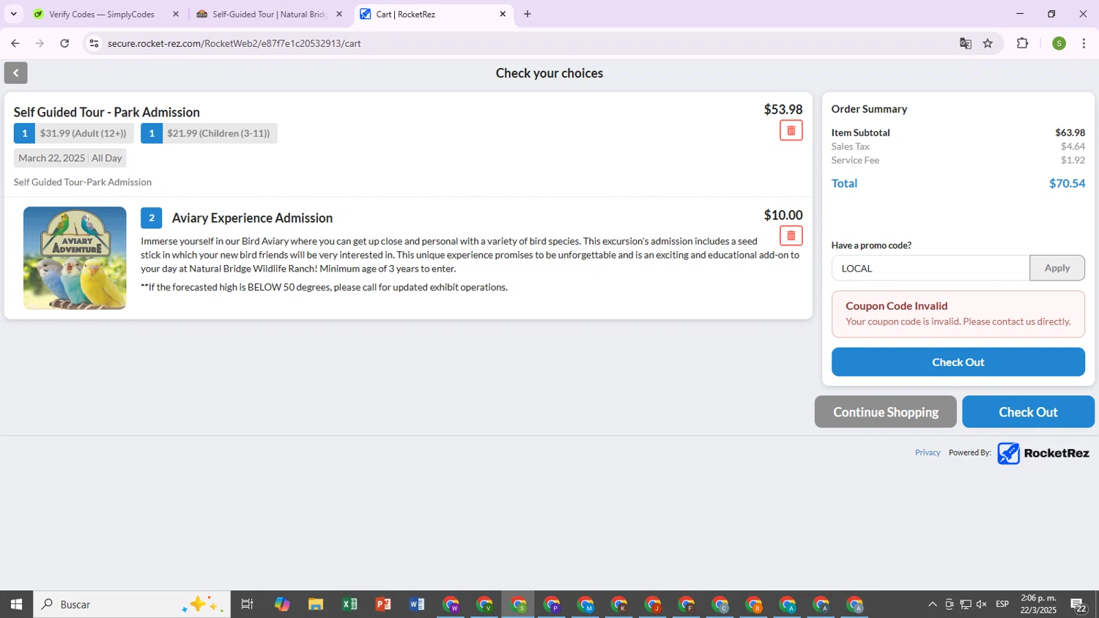The image size is (1099, 618).
Task: Switch to Self-Guided Tour Natural Bridge tab
Action: pyautogui.click(x=268, y=14)
